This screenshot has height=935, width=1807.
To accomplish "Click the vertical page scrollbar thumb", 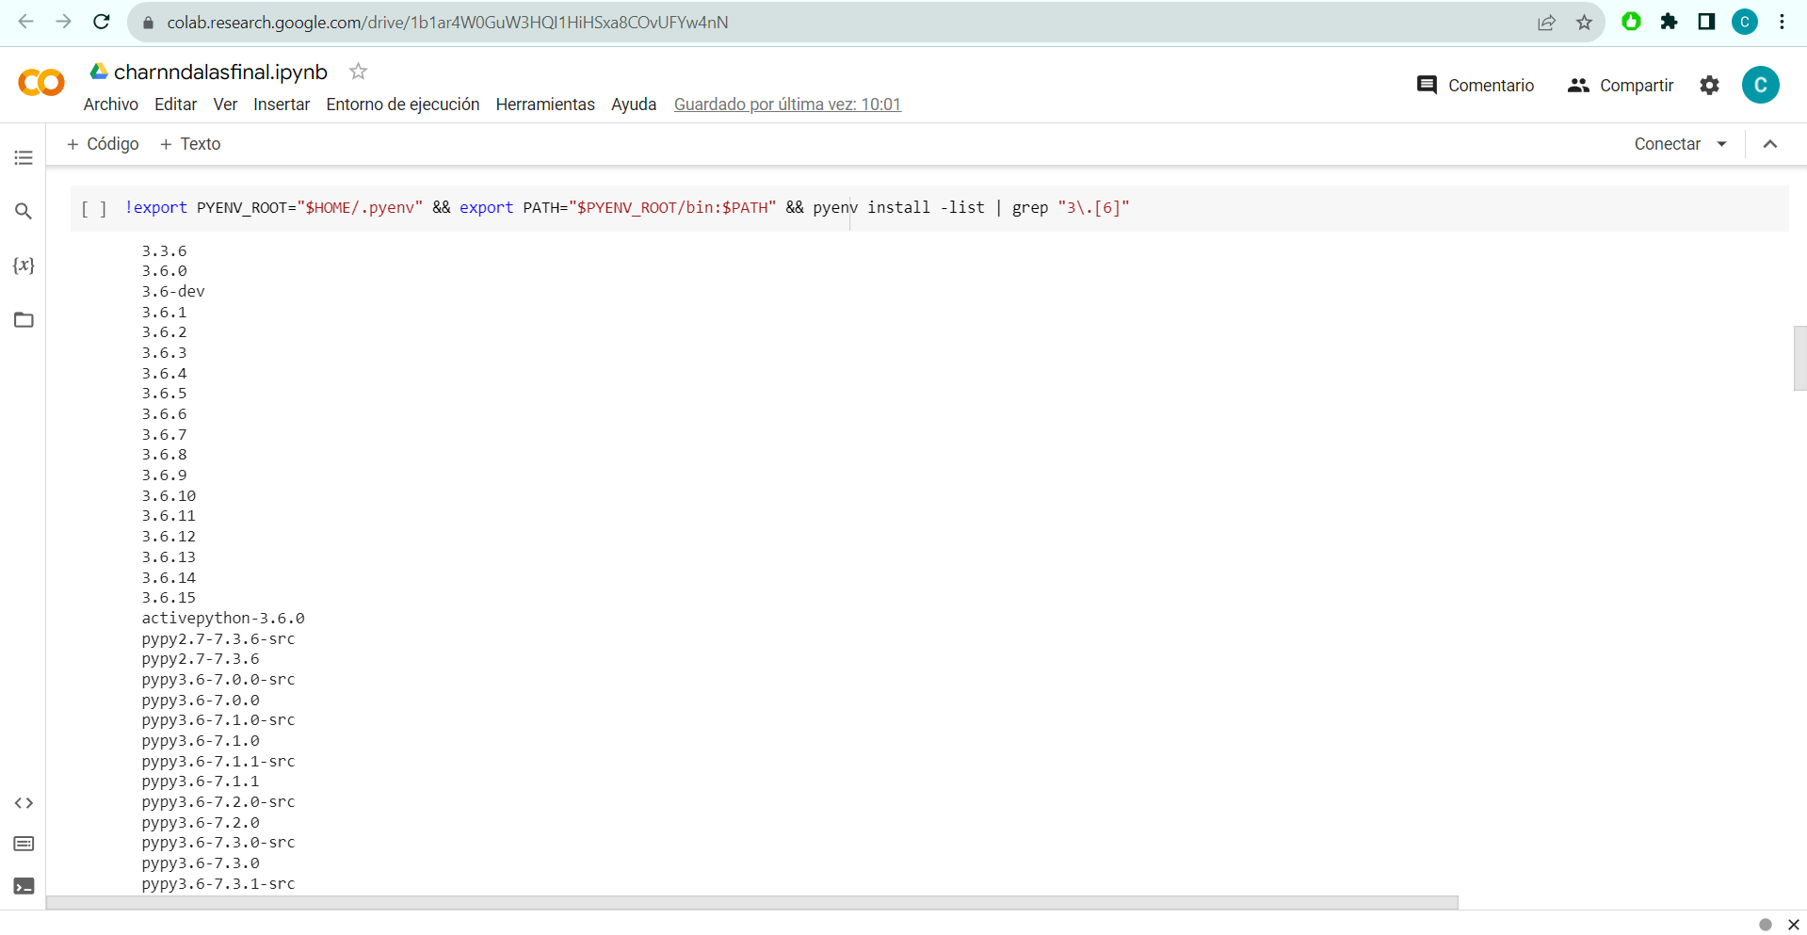I will (1799, 358).
